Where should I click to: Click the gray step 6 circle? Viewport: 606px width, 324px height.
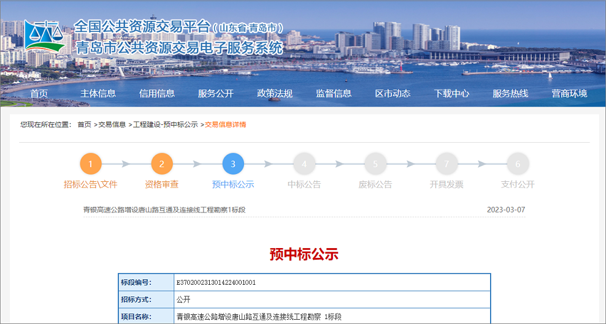pos(518,164)
